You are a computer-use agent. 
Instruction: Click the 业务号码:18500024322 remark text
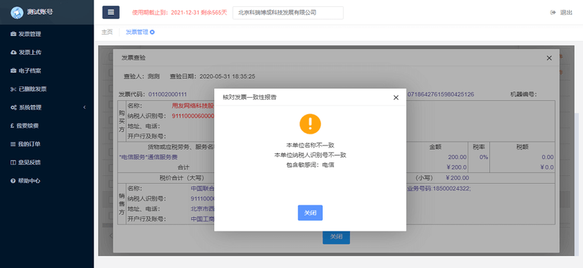coord(439,189)
